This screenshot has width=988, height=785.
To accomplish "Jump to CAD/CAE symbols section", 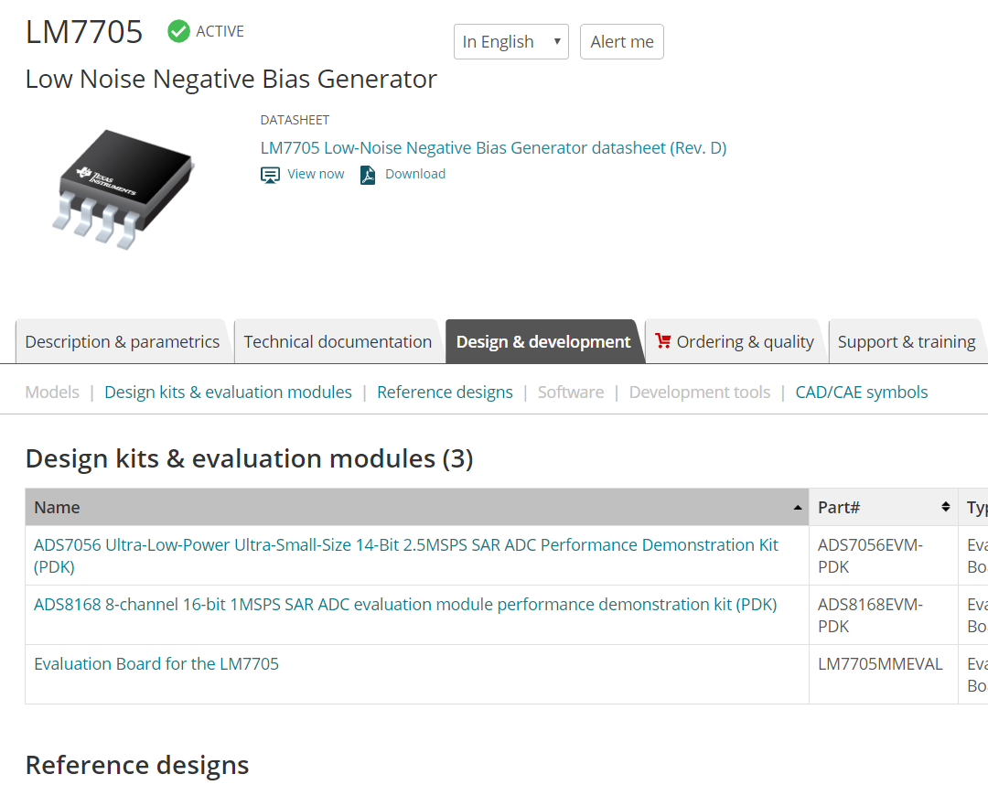I will pos(862,392).
